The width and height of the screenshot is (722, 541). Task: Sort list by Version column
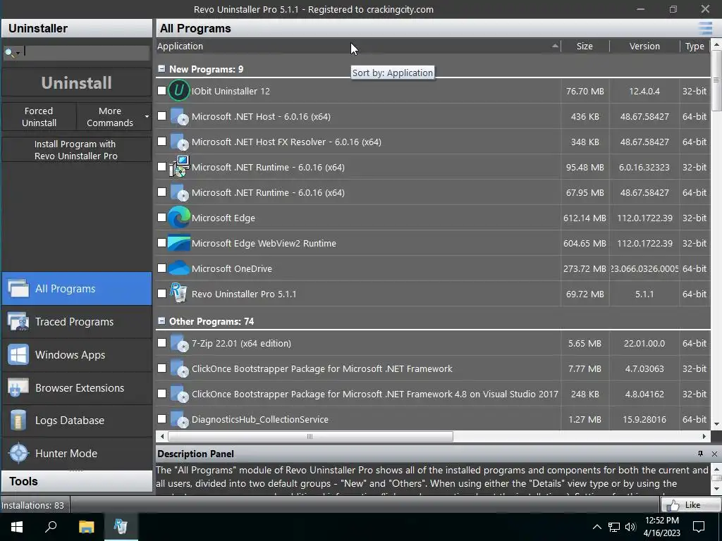pyautogui.click(x=644, y=46)
